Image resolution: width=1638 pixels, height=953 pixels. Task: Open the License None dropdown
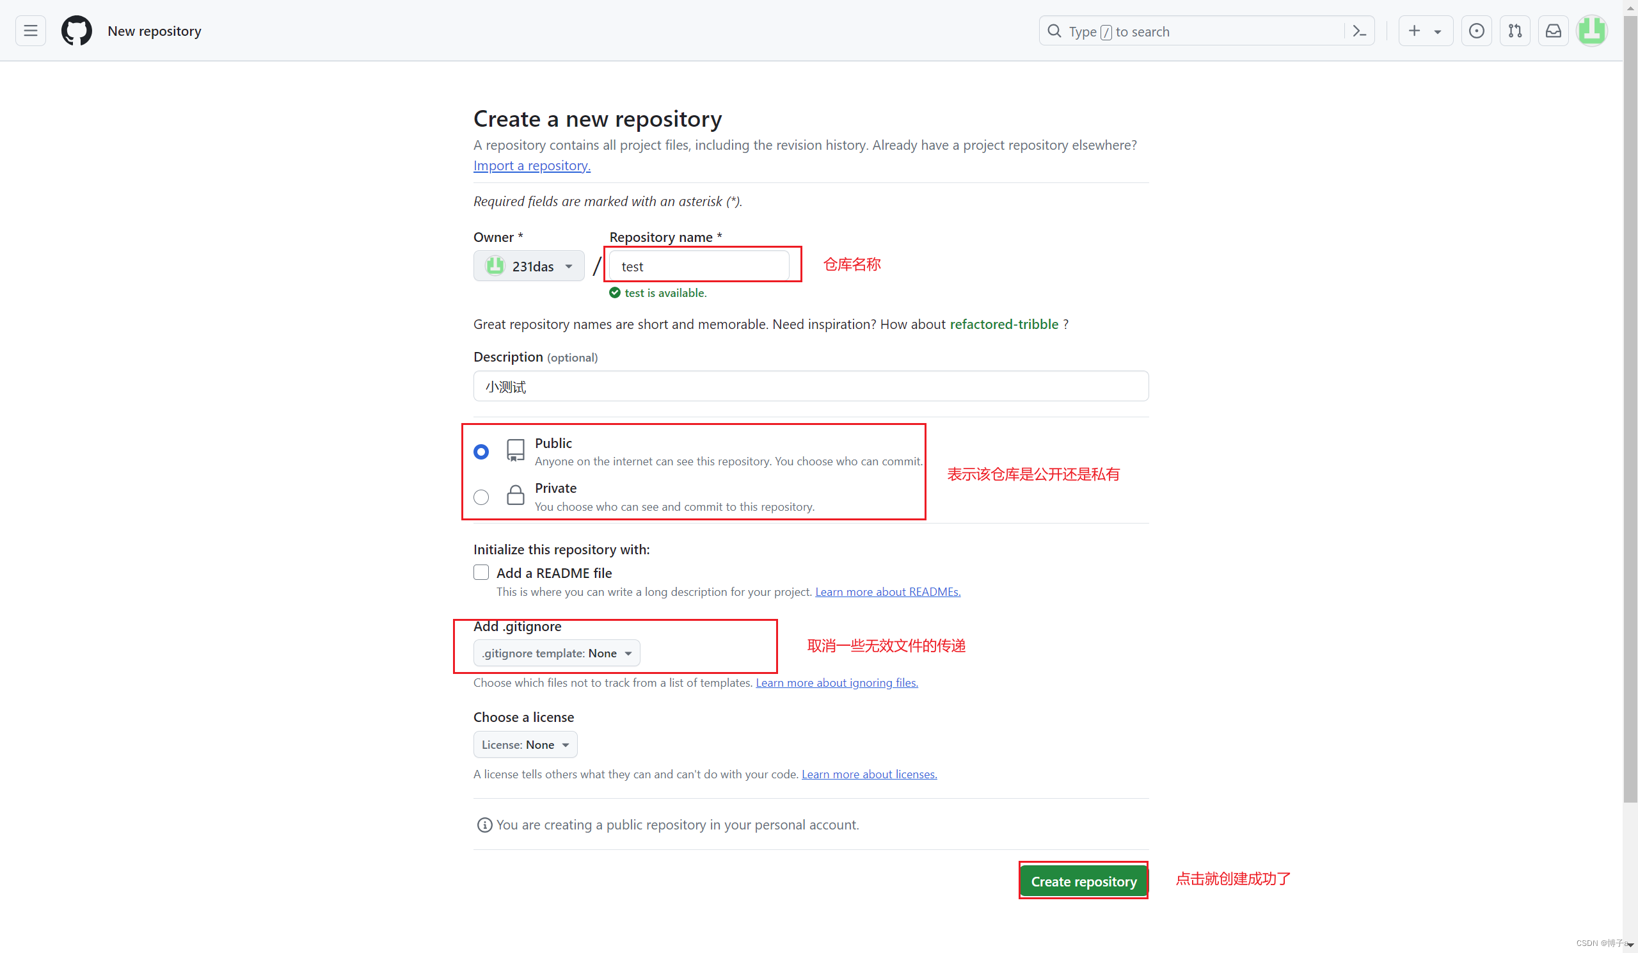[x=525, y=744]
